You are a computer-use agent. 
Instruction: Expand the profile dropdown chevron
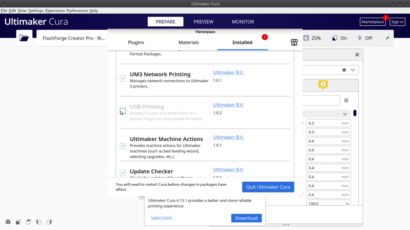coord(353,70)
